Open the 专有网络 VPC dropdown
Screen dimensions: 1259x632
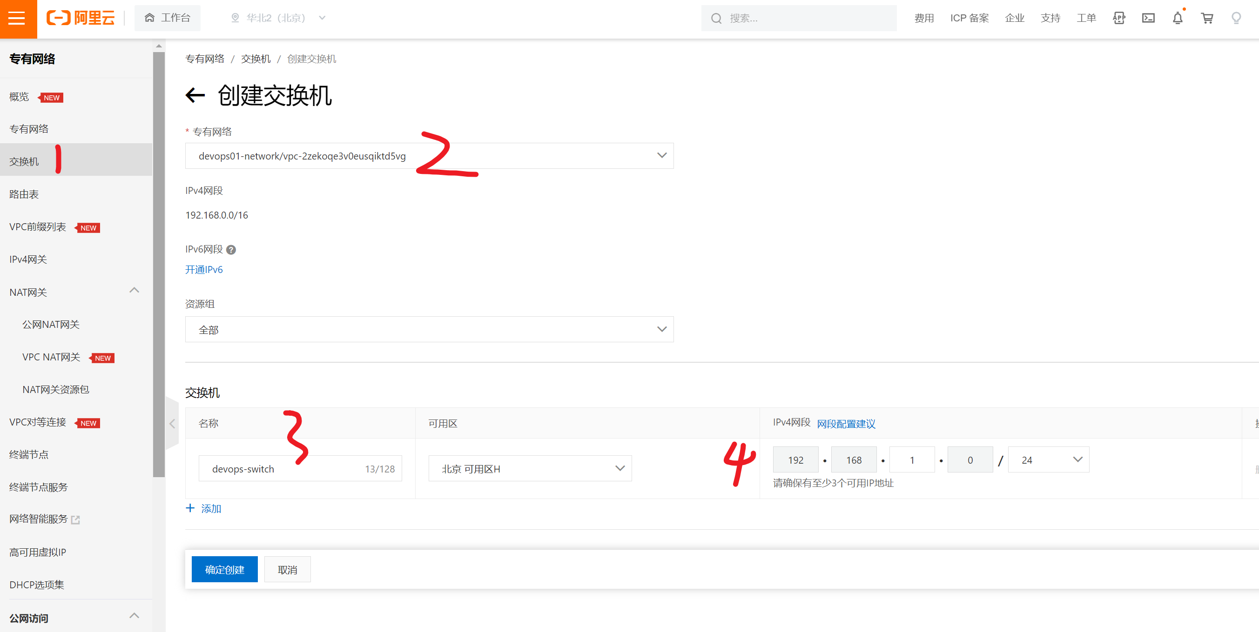(x=429, y=156)
